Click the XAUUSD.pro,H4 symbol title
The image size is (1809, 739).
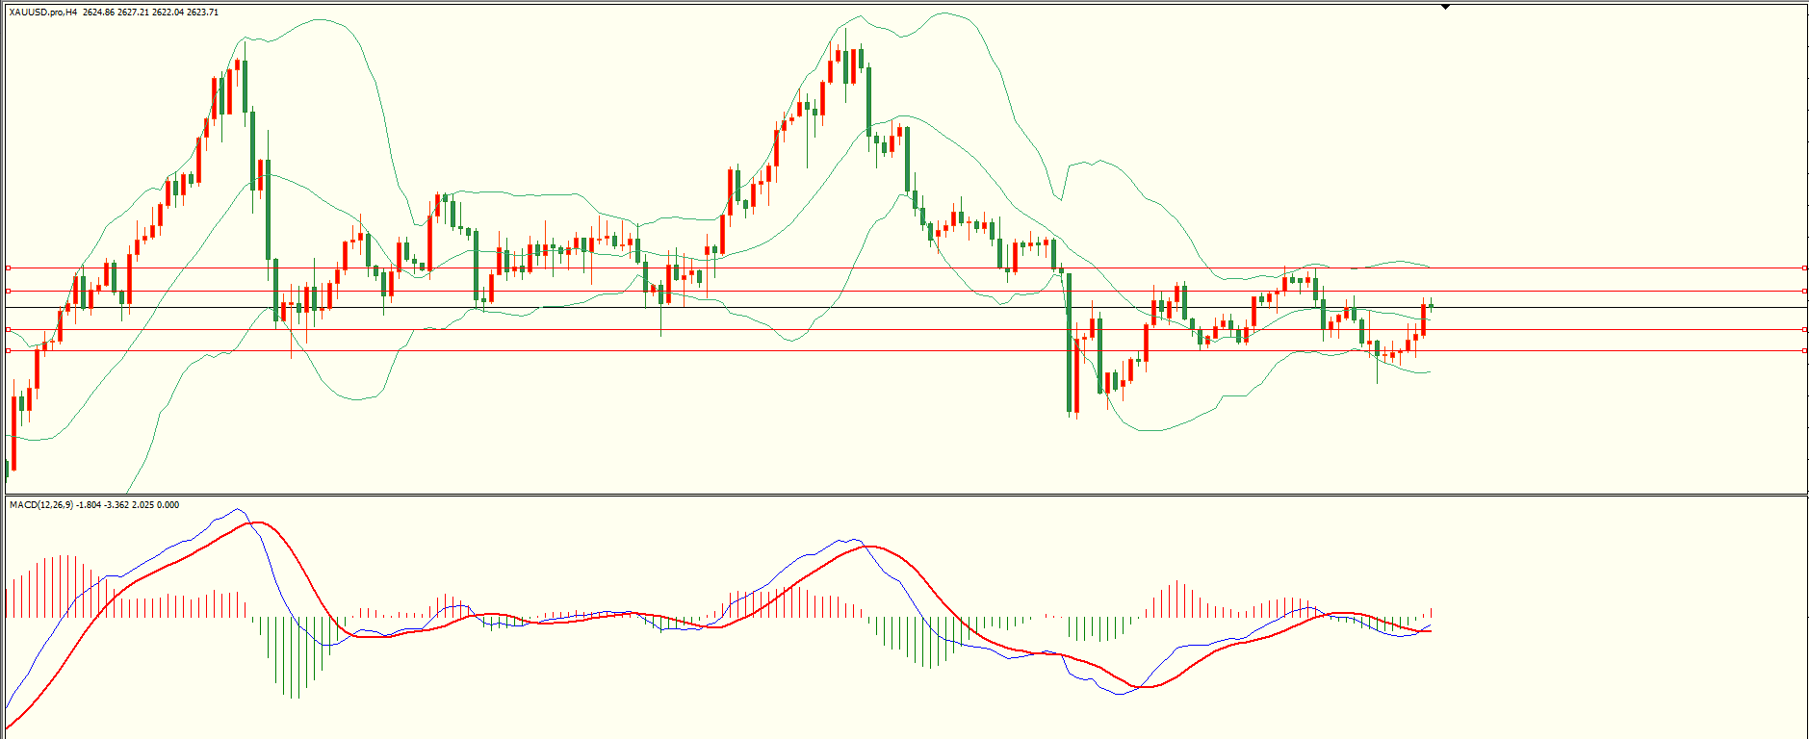tap(42, 13)
